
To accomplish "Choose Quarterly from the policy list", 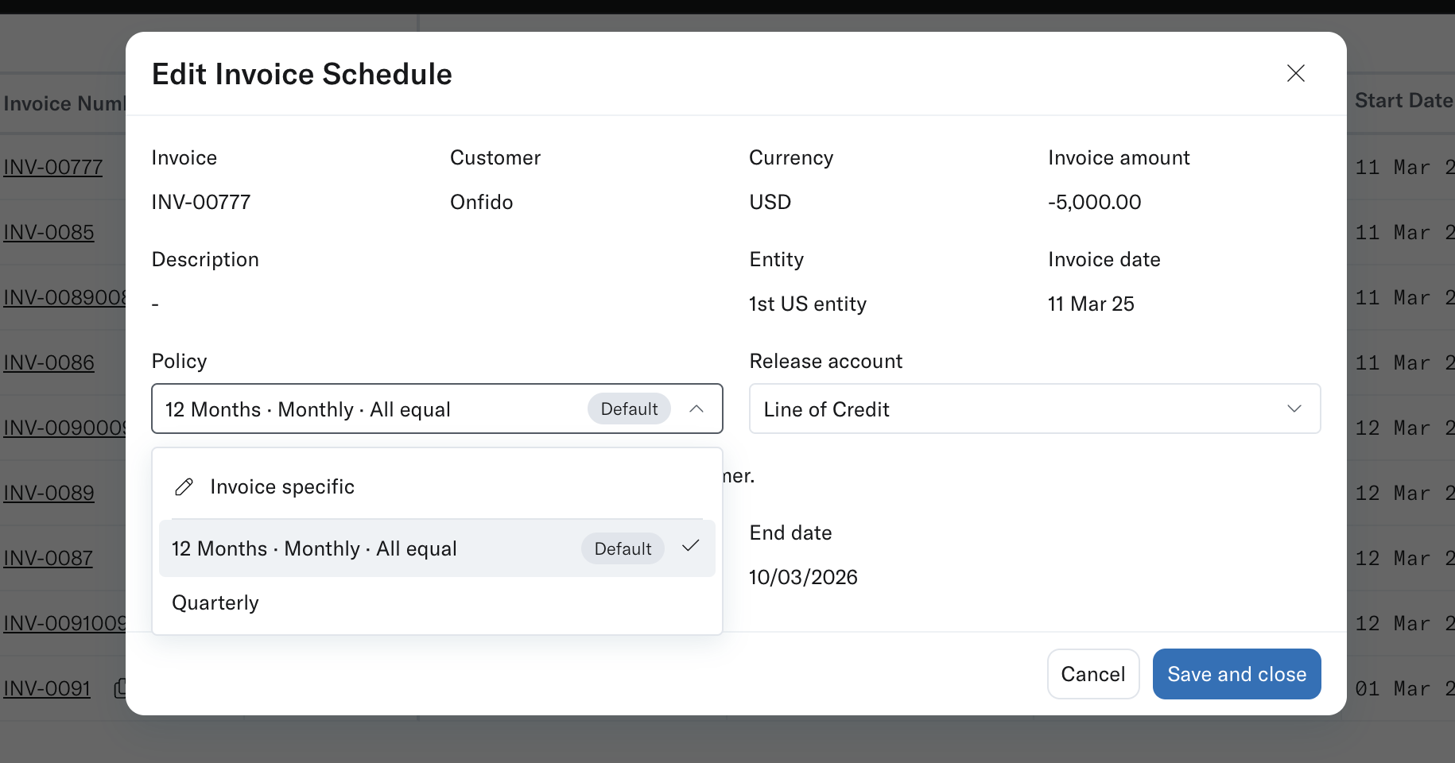I will click(x=215, y=603).
